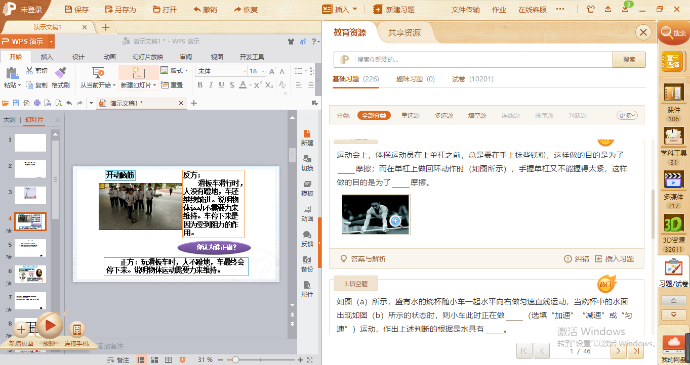Toggle the 备注 notes pane button
Viewport: 690px width, 365px height.
119,360
